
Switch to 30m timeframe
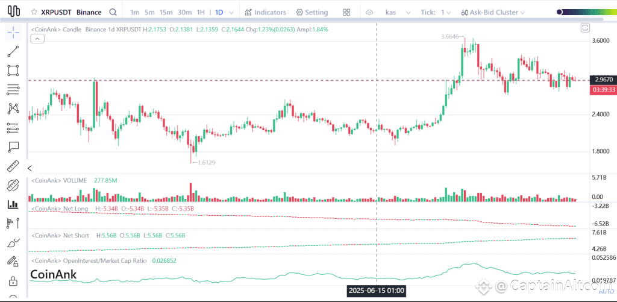[184, 12]
